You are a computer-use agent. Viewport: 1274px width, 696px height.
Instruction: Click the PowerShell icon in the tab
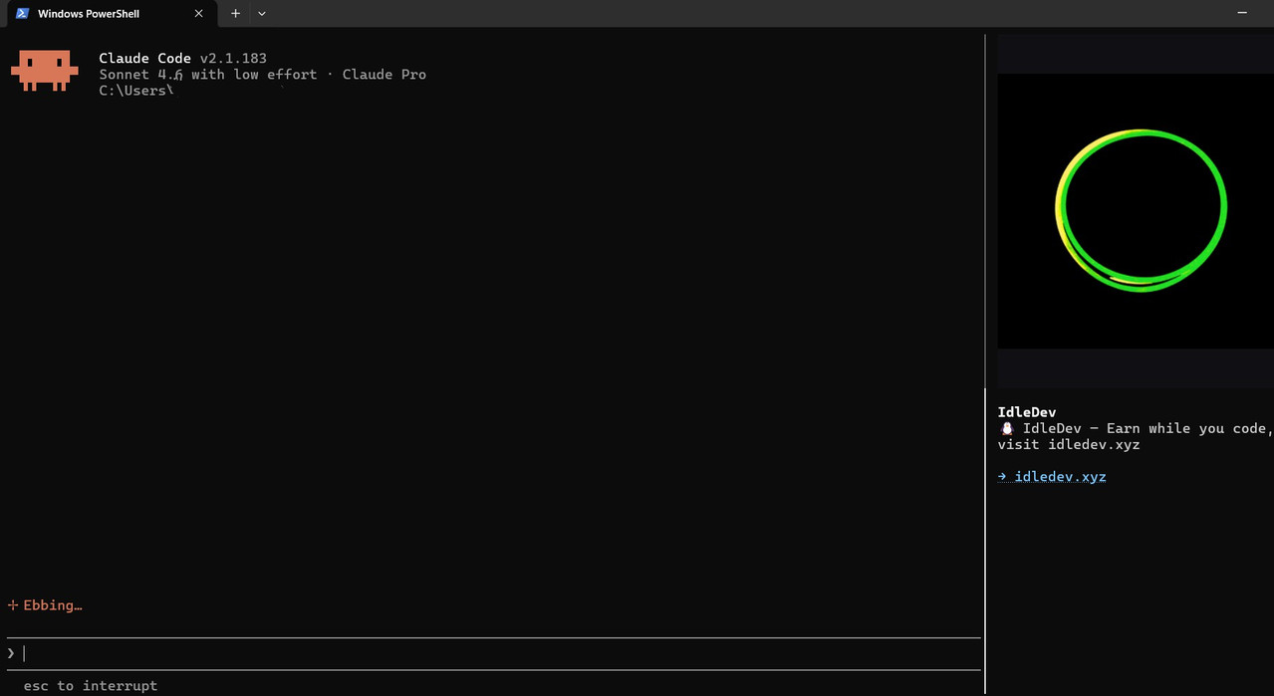pyautogui.click(x=22, y=14)
